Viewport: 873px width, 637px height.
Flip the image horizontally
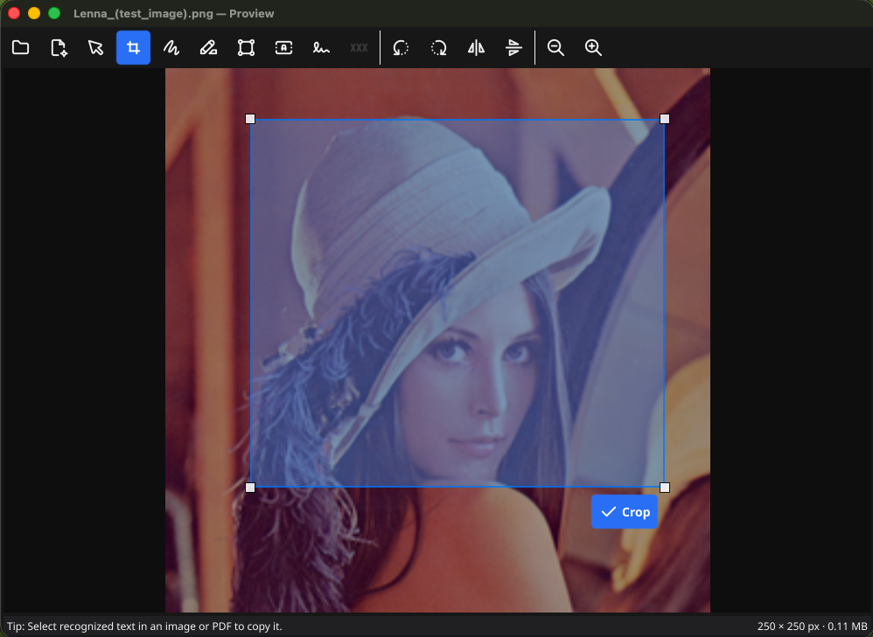[476, 48]
